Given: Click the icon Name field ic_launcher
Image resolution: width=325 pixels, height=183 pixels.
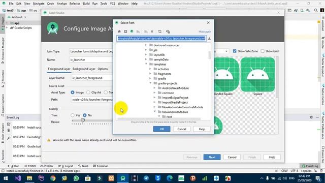Looking at the screenshot, I should coord(91,60).
